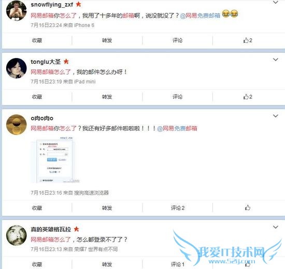Repost (转发) the 真的英雄格瓦拉 post
The height and width of the screenshot is (269, 285).
click(x=107, y=264)
